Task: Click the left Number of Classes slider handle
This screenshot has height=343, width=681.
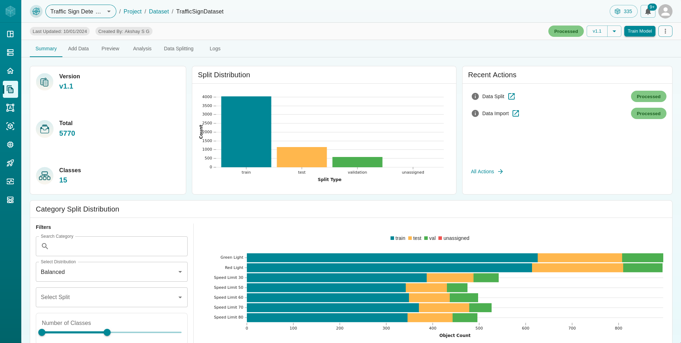Action: click(42, 332)
